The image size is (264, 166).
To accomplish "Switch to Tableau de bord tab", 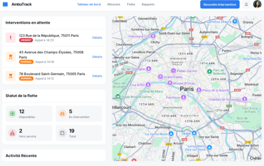I will (89, 5).
